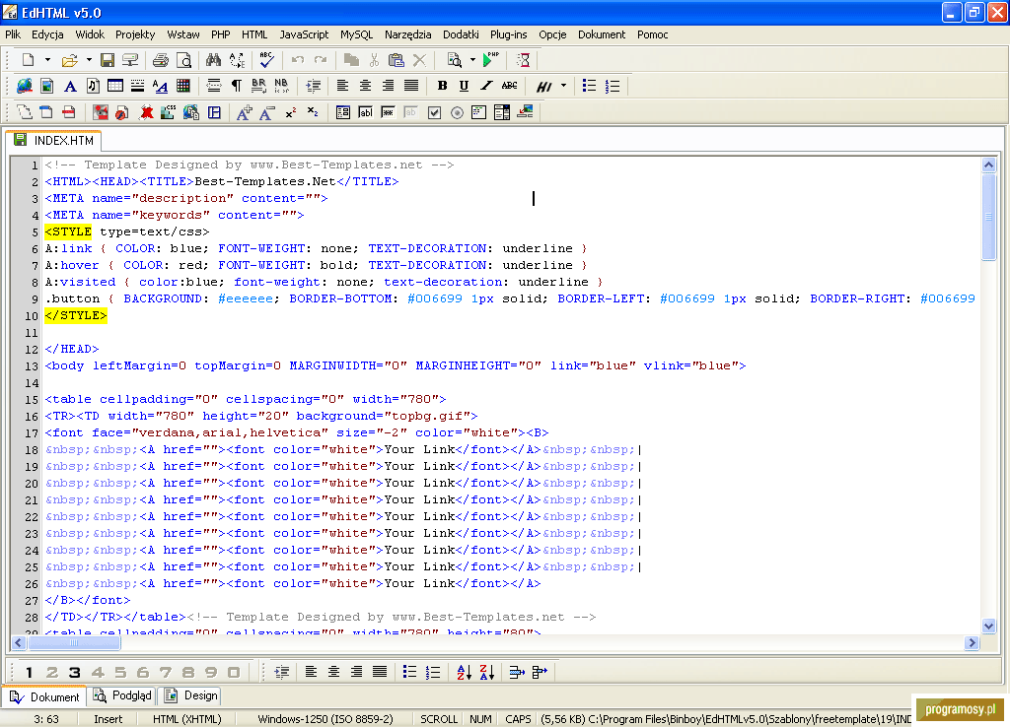Click the HTML (XHTML) status bar entry
This screenshot has width=1010, height=727.
[186, 719]
